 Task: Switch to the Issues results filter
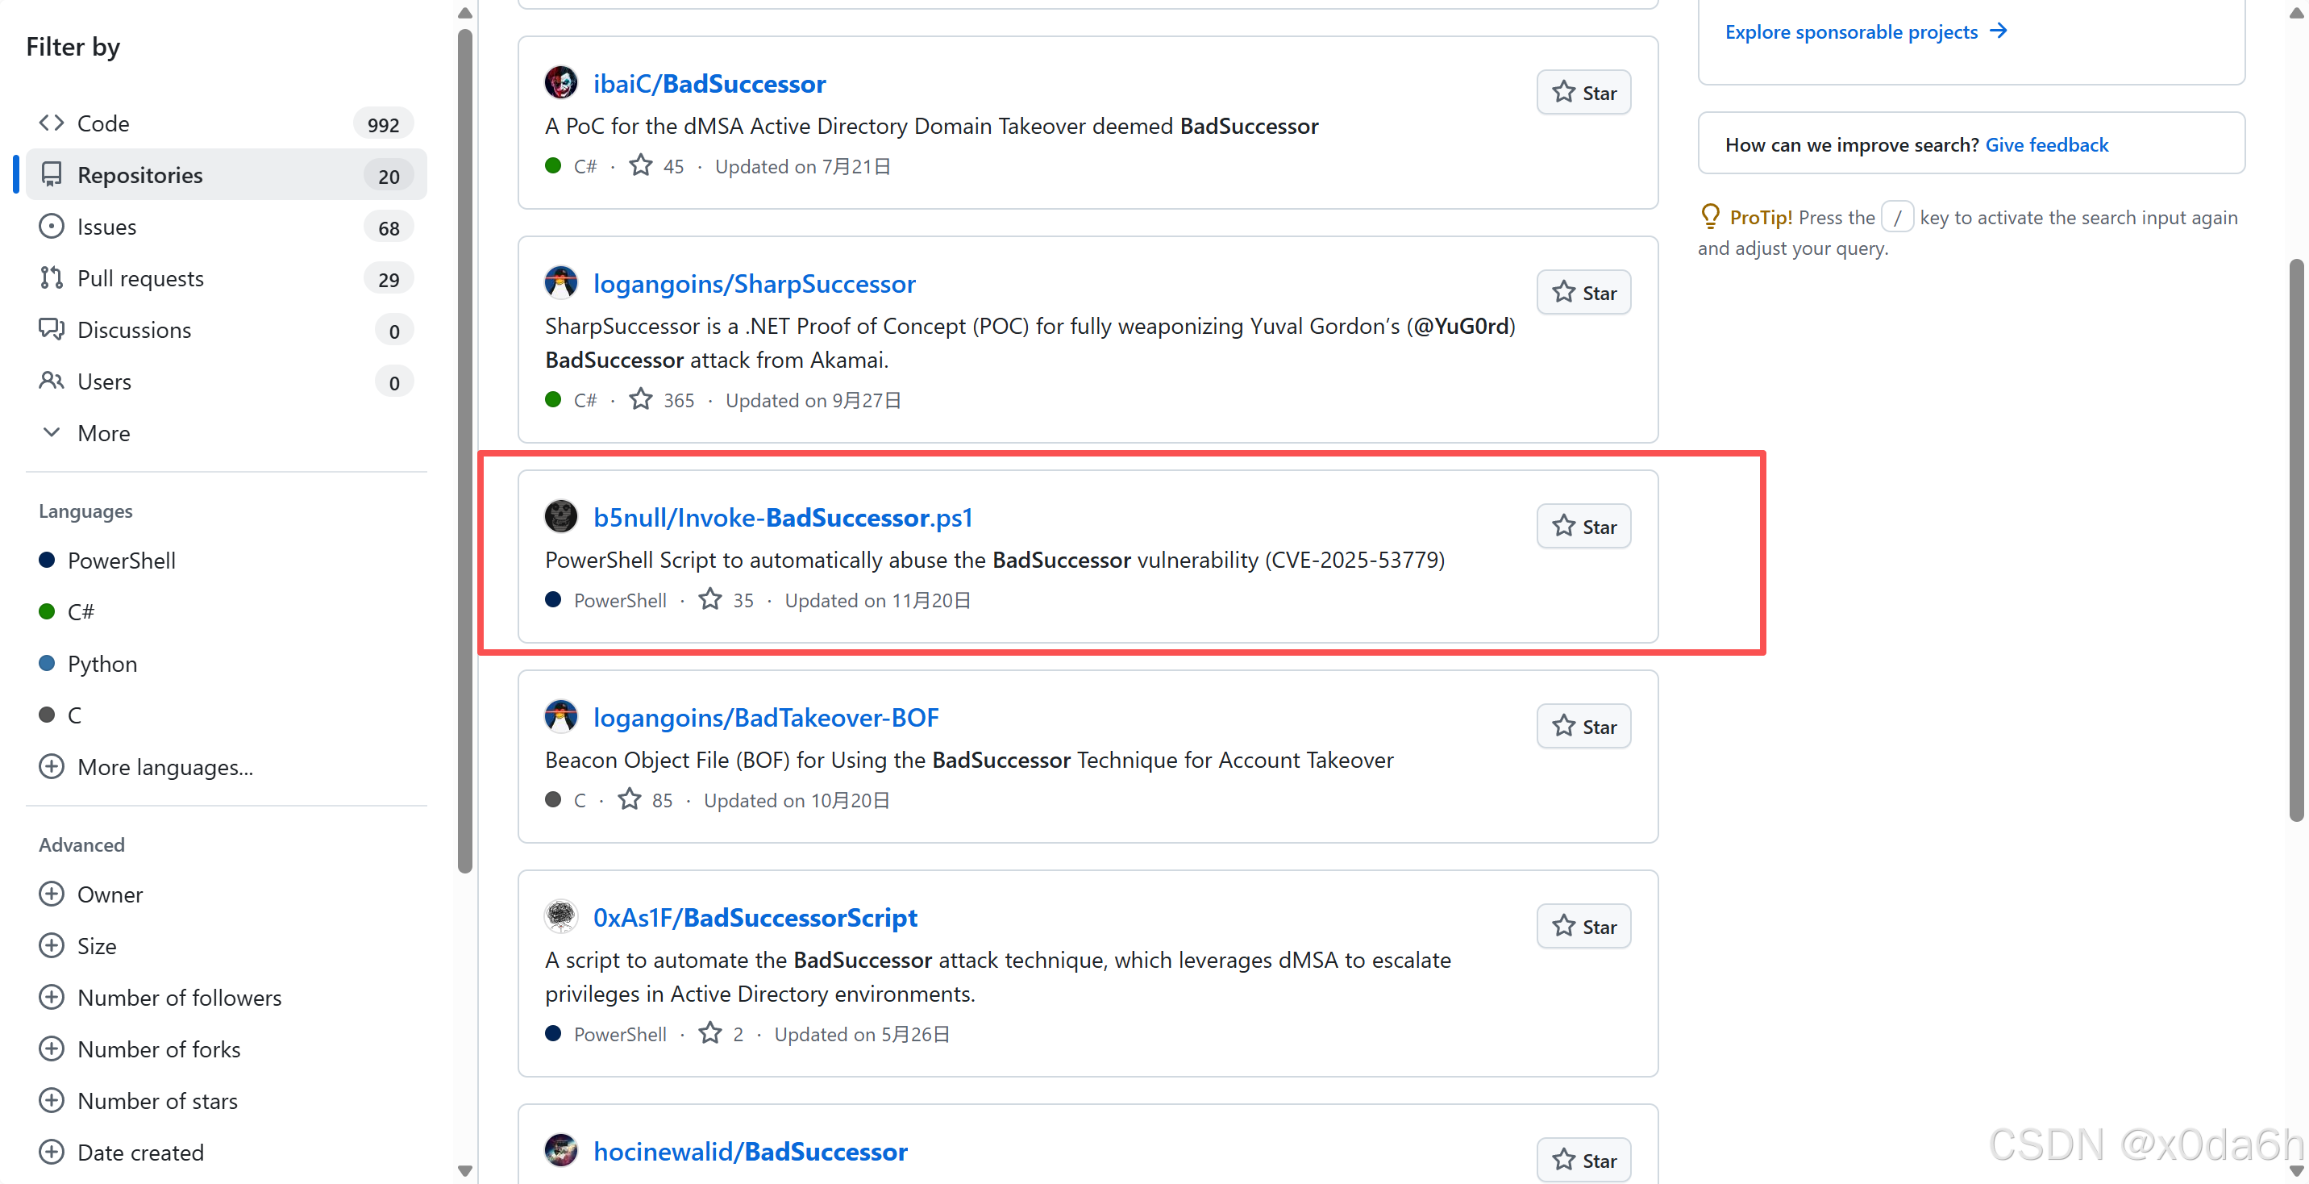(x=106, y=226)
